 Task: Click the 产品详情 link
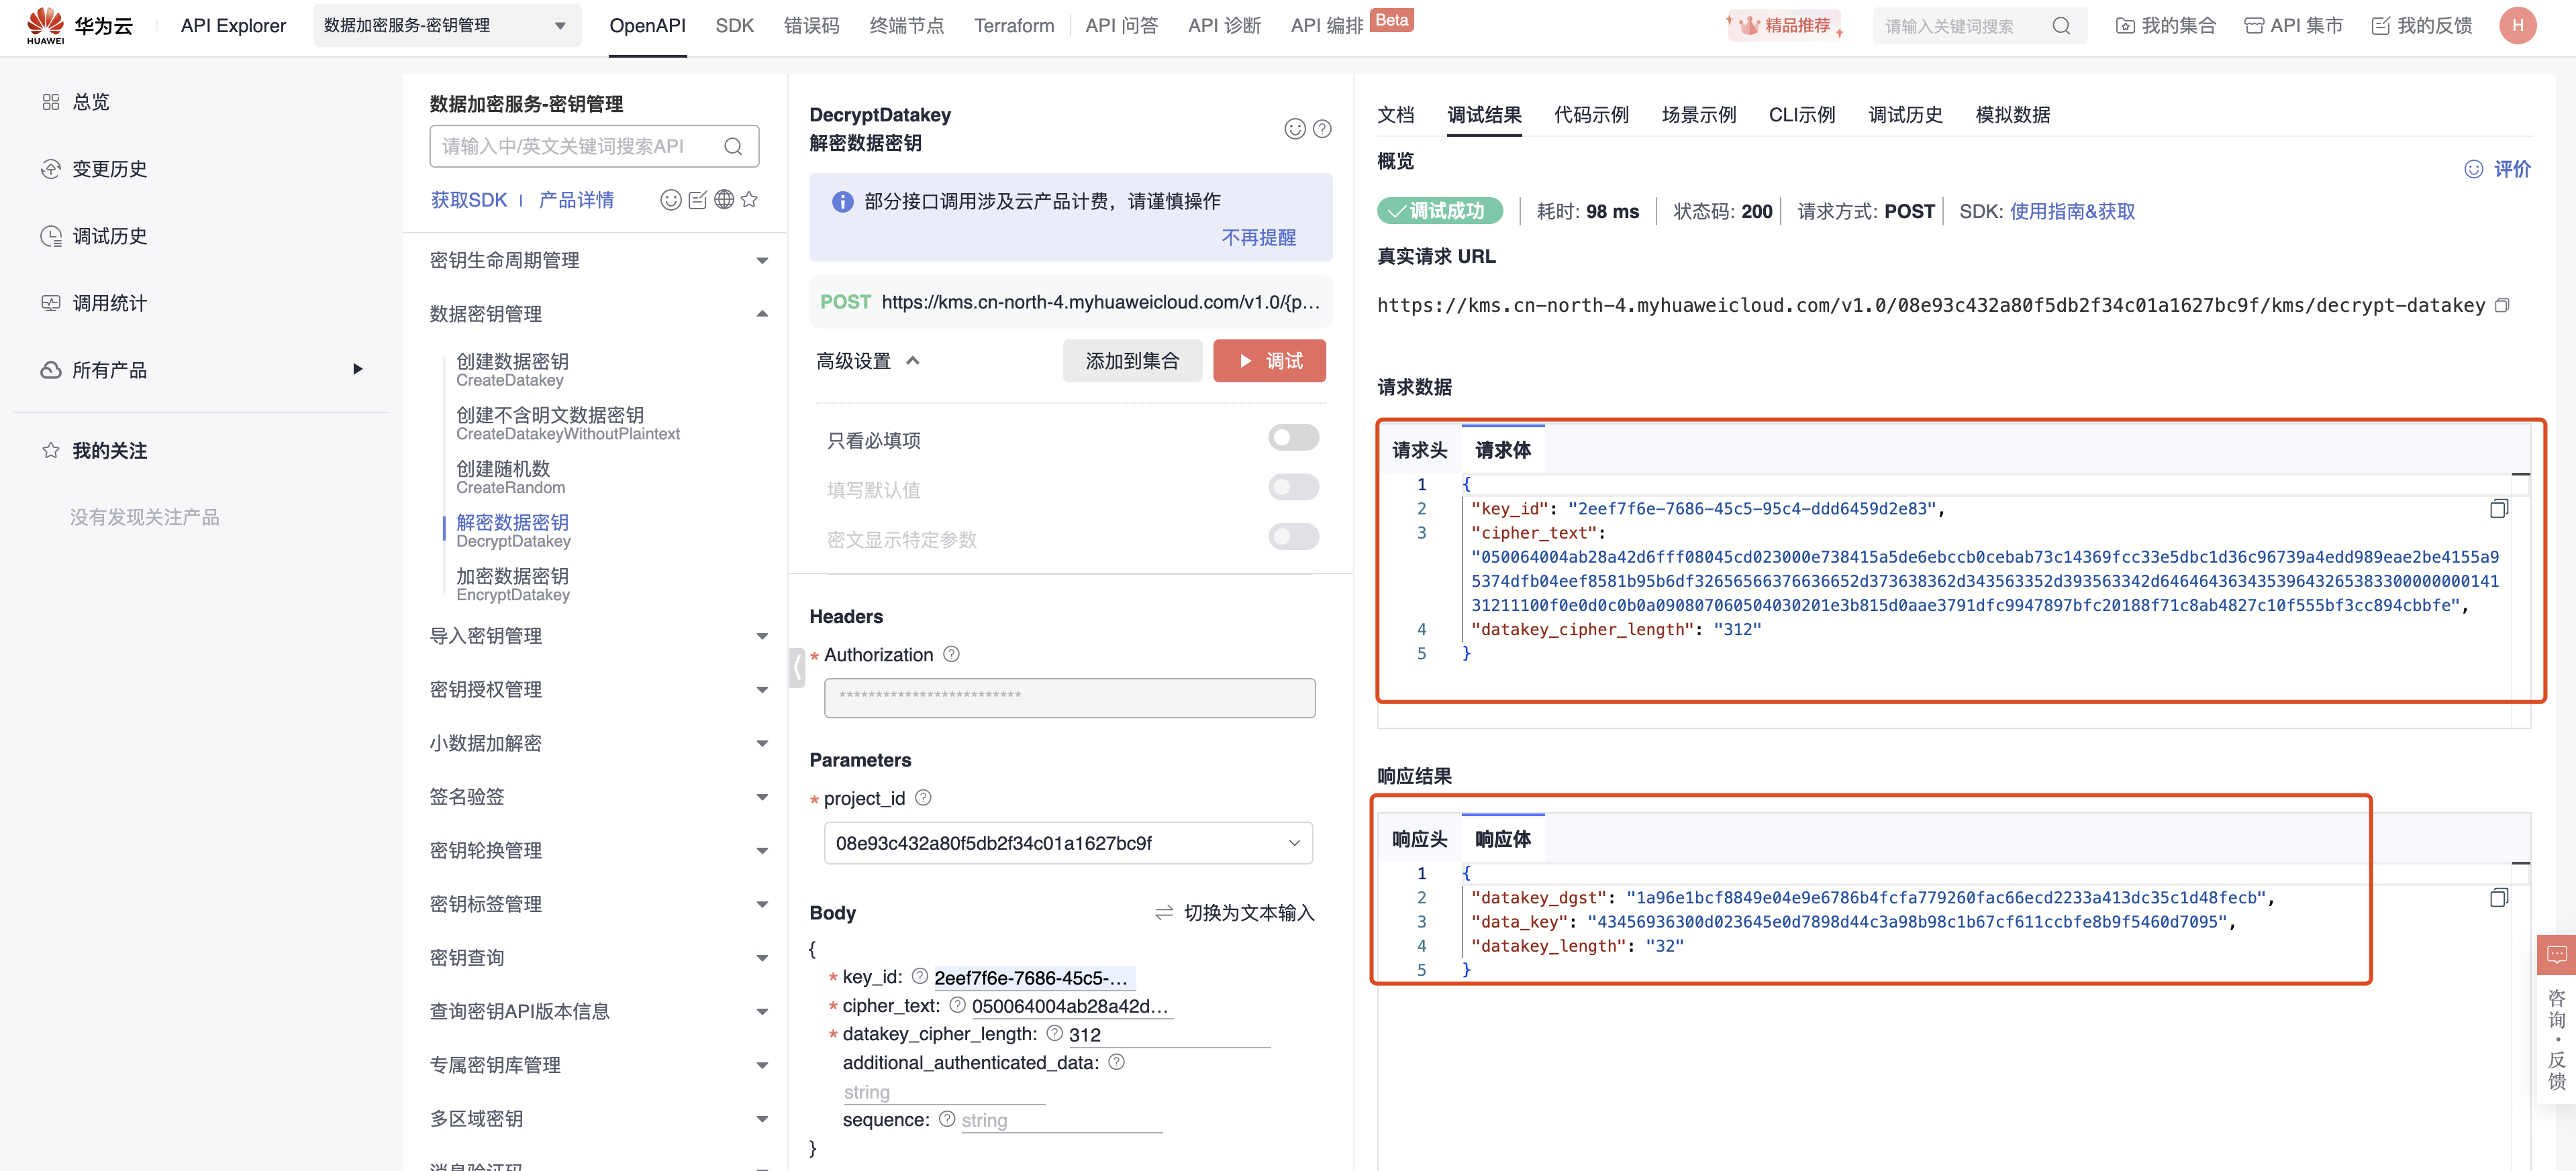576,200
